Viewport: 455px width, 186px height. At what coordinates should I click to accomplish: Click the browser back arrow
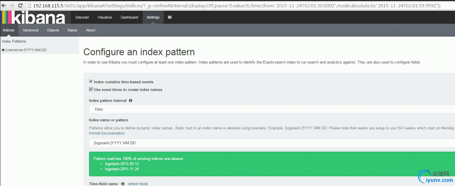[4, 6]
